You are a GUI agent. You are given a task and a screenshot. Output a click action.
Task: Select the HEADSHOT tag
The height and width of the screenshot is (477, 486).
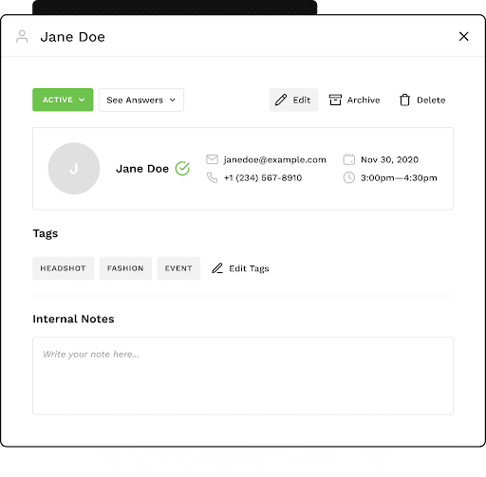tap(63, 268)
